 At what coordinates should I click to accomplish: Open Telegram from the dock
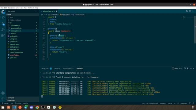(26, 107)
